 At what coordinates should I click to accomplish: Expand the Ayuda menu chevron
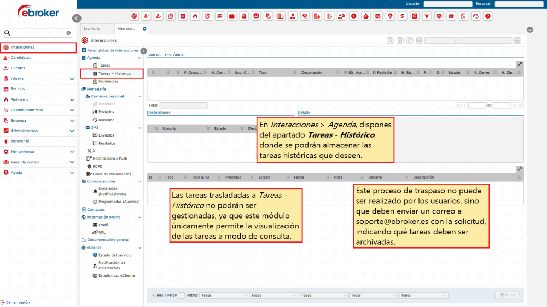(x=72, y=173)
